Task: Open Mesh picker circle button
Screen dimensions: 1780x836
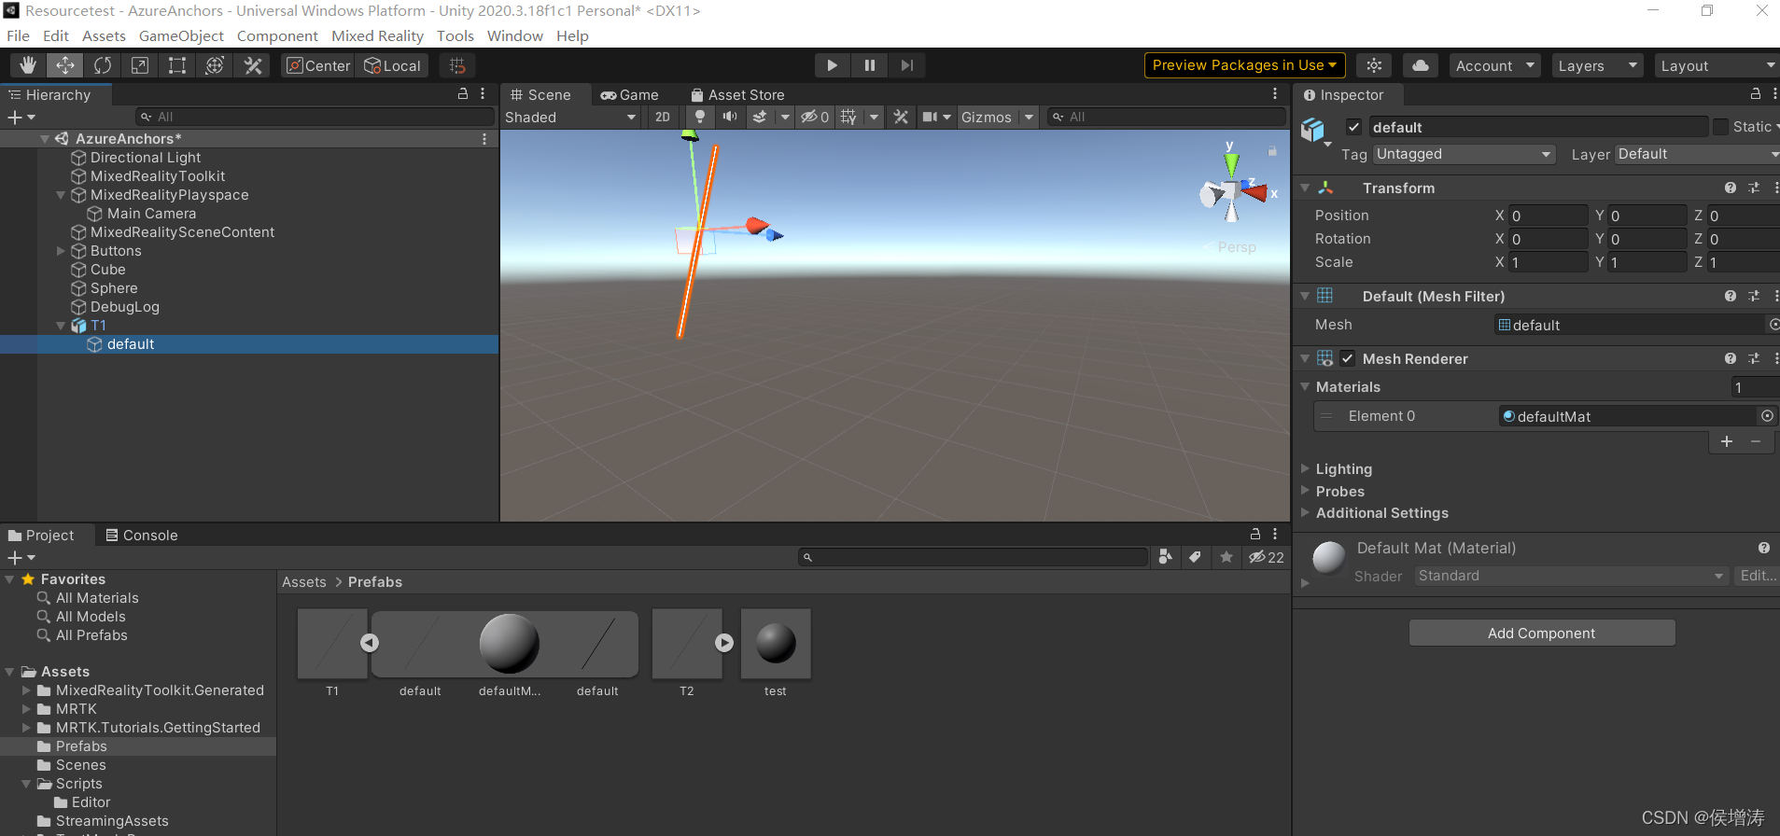Action: click(x=1773, y=325)
